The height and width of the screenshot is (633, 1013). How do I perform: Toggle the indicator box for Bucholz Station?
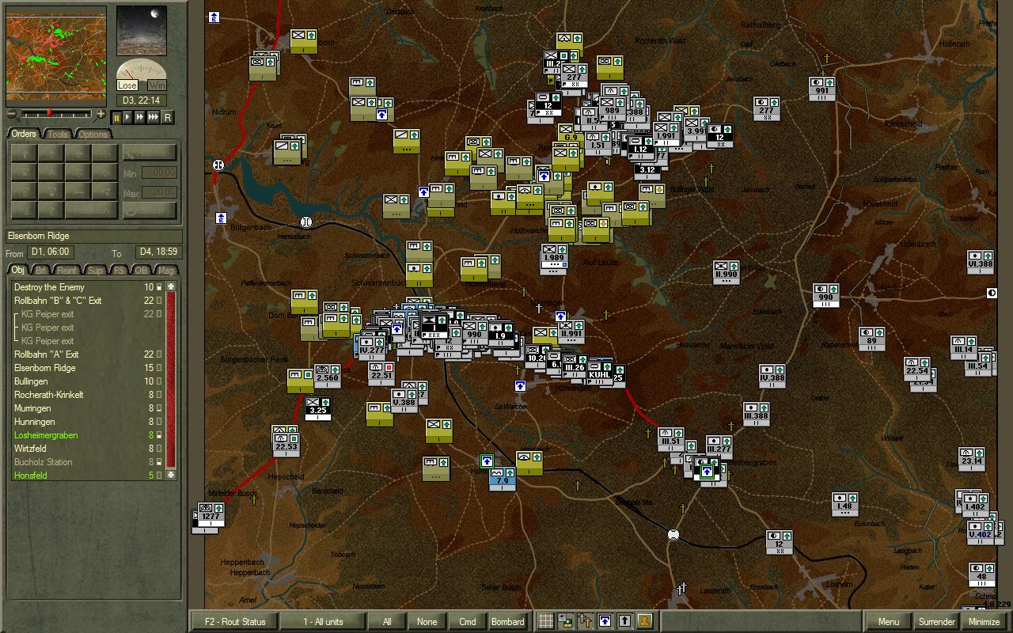pyautogui.click(x=158, y=462)
